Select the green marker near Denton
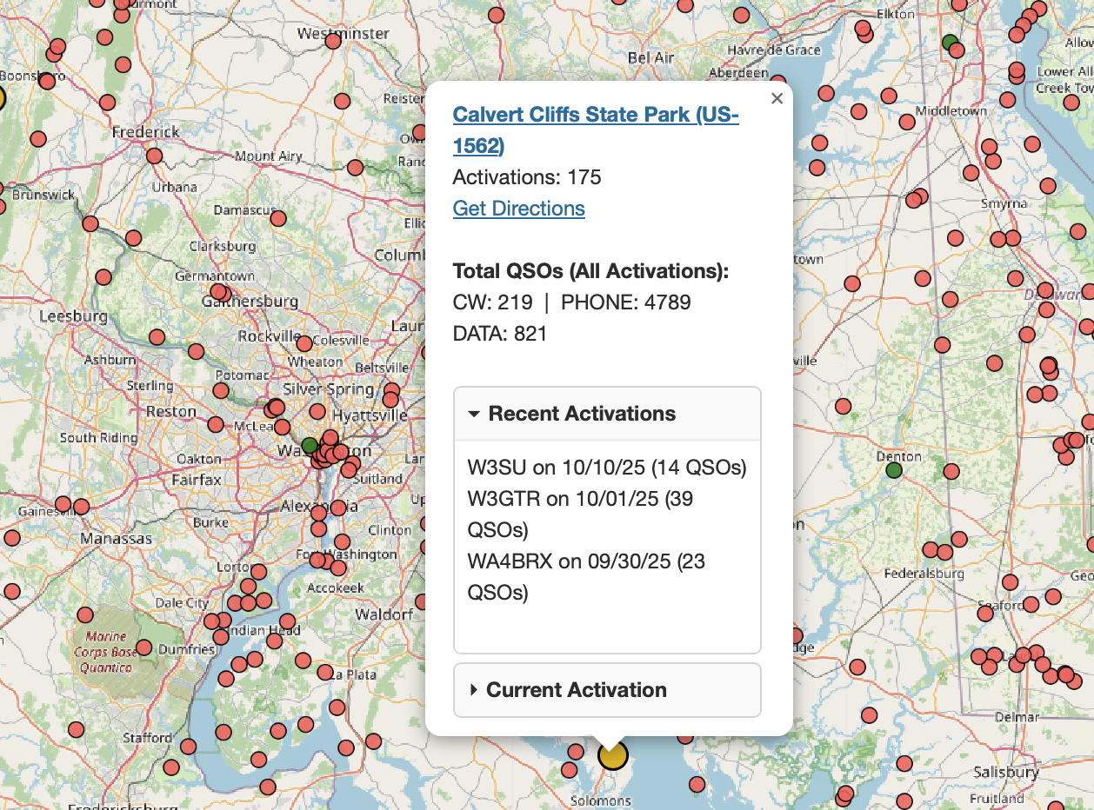The image size is (1094, 810). [x=893, y=470]
